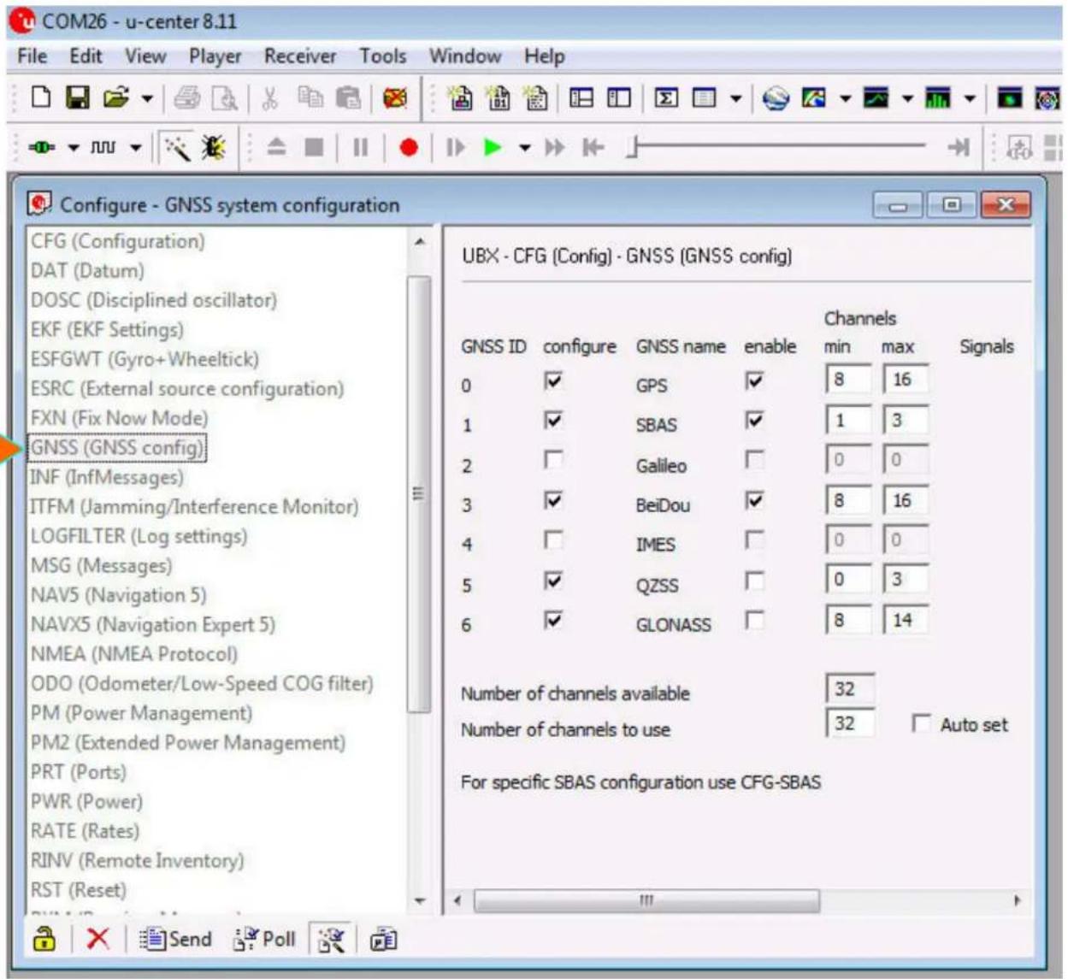Click the Print Preview icon
The width and height of the screenshot is (1068, 979).
point(225,99)
